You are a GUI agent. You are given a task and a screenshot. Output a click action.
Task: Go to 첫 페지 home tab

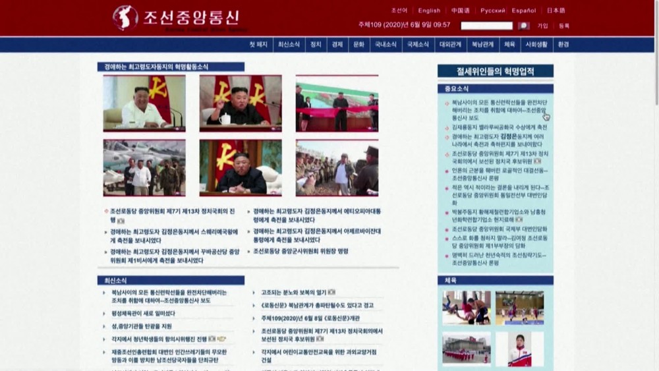258,44
